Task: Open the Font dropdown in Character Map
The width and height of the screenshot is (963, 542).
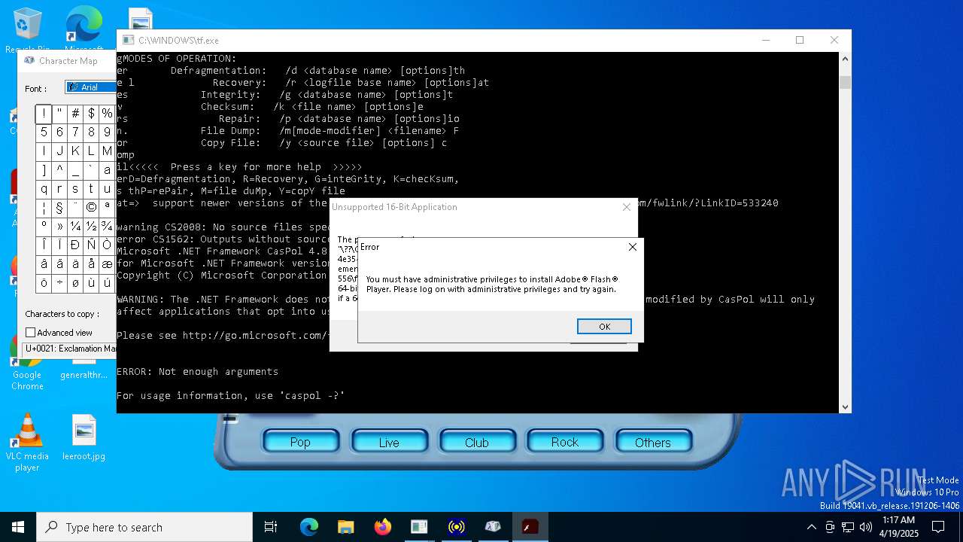Action: pos(91,87)
